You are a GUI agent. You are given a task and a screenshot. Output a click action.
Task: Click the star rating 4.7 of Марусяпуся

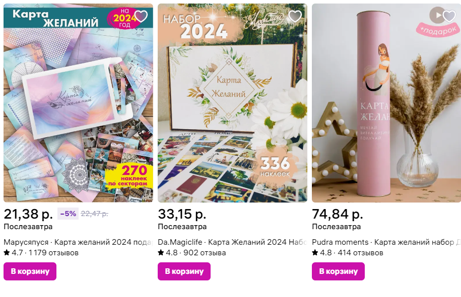coord(13,252)
